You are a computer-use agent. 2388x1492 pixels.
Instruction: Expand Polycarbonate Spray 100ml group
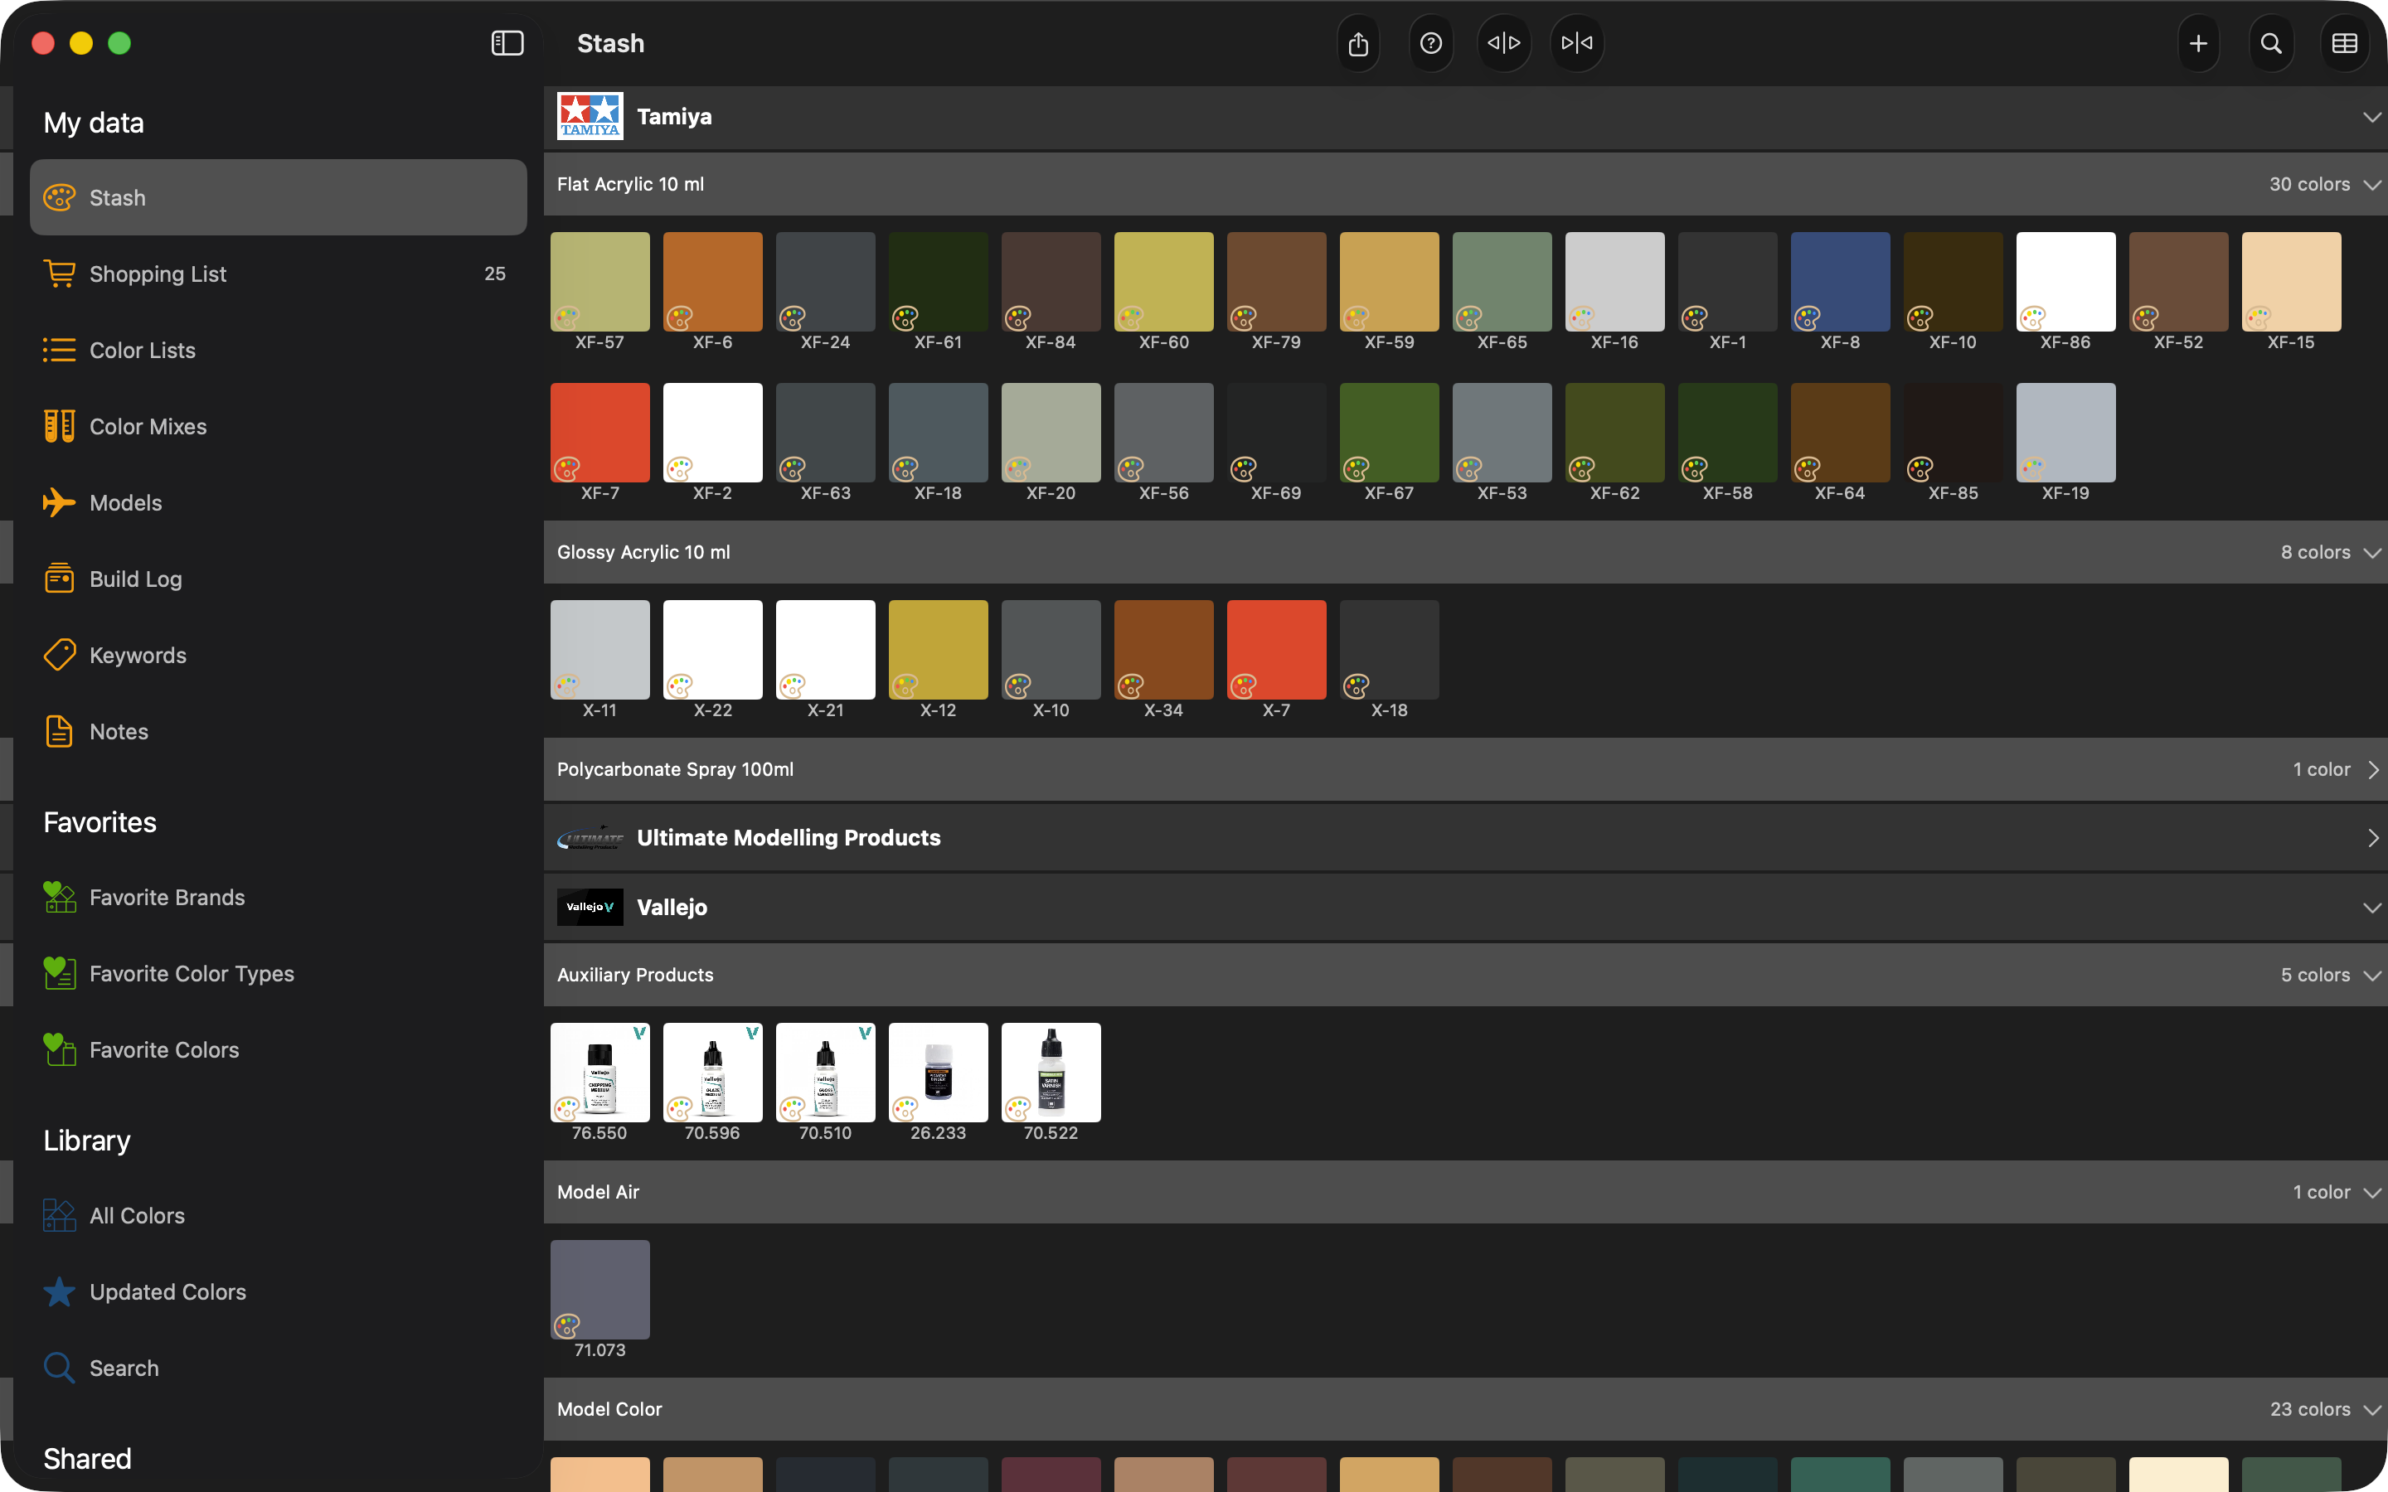point(2372,770)
